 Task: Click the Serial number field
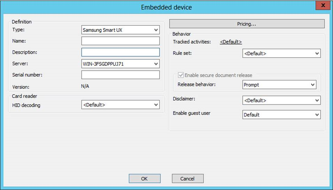tap(120, 75)
